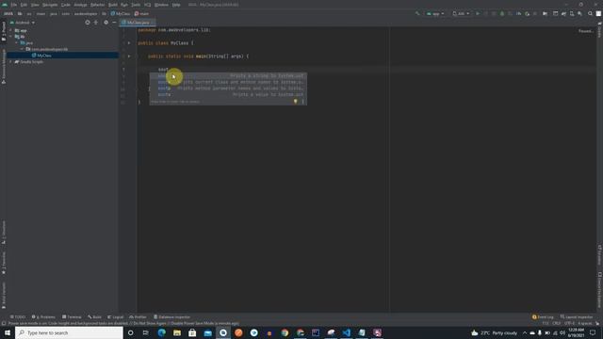The height and width of the screenshot is (339, 603).
Task: Click the run gutter arrow beside main method
Action: (x=129, y=56)
